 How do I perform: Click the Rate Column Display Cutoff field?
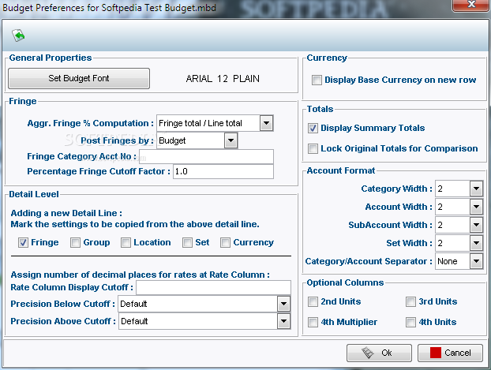click(214, 287)
